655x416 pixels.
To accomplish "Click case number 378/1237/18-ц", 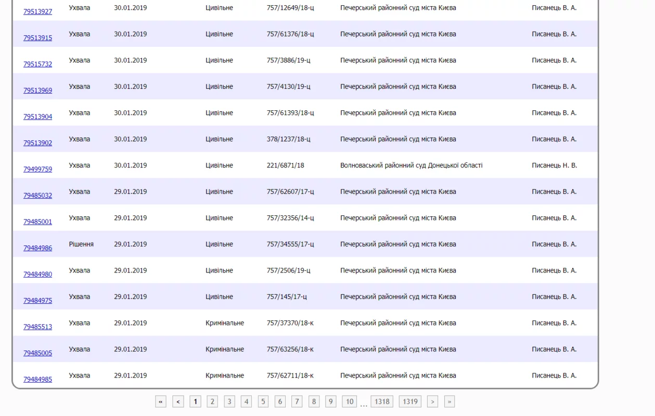I will [289, 139].
